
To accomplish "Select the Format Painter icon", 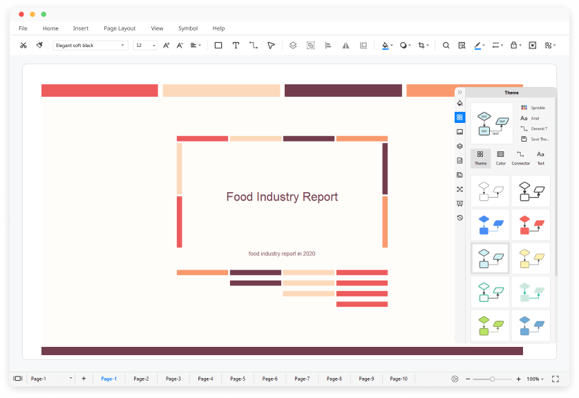I will point(39,46).
